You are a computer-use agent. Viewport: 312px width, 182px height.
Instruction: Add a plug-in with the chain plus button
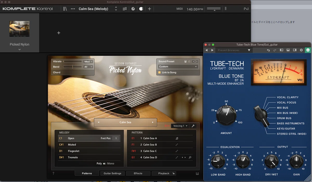(x=58, y=33)
